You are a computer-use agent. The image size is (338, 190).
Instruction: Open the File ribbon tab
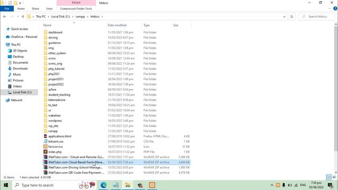(x=7, y=8)
